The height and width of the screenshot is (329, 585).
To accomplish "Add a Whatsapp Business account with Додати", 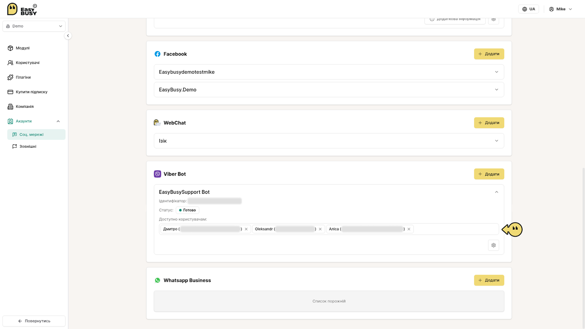I will click(x=489, y=280).
